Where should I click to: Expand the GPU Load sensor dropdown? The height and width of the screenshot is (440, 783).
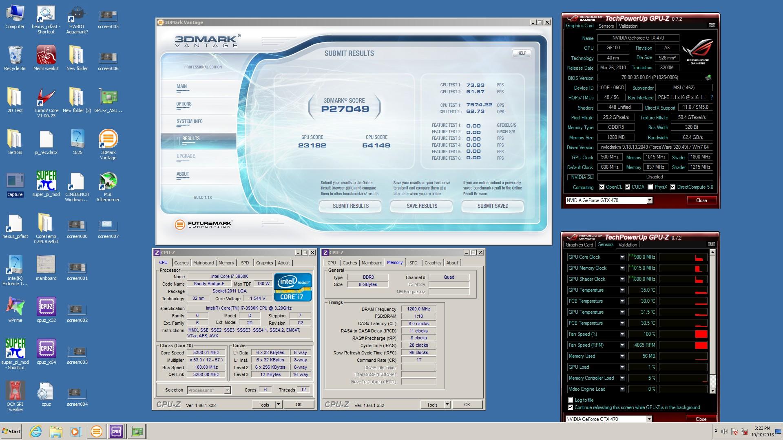(622, 367)
